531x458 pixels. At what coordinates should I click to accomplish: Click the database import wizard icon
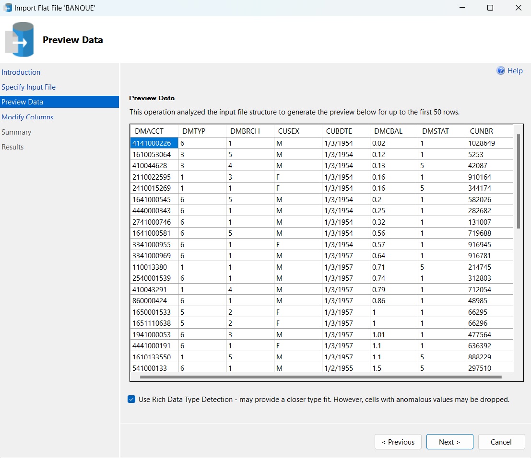20,40
